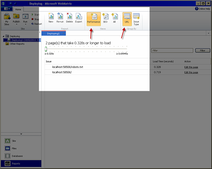Open Online Help

(x=202, y=9)
